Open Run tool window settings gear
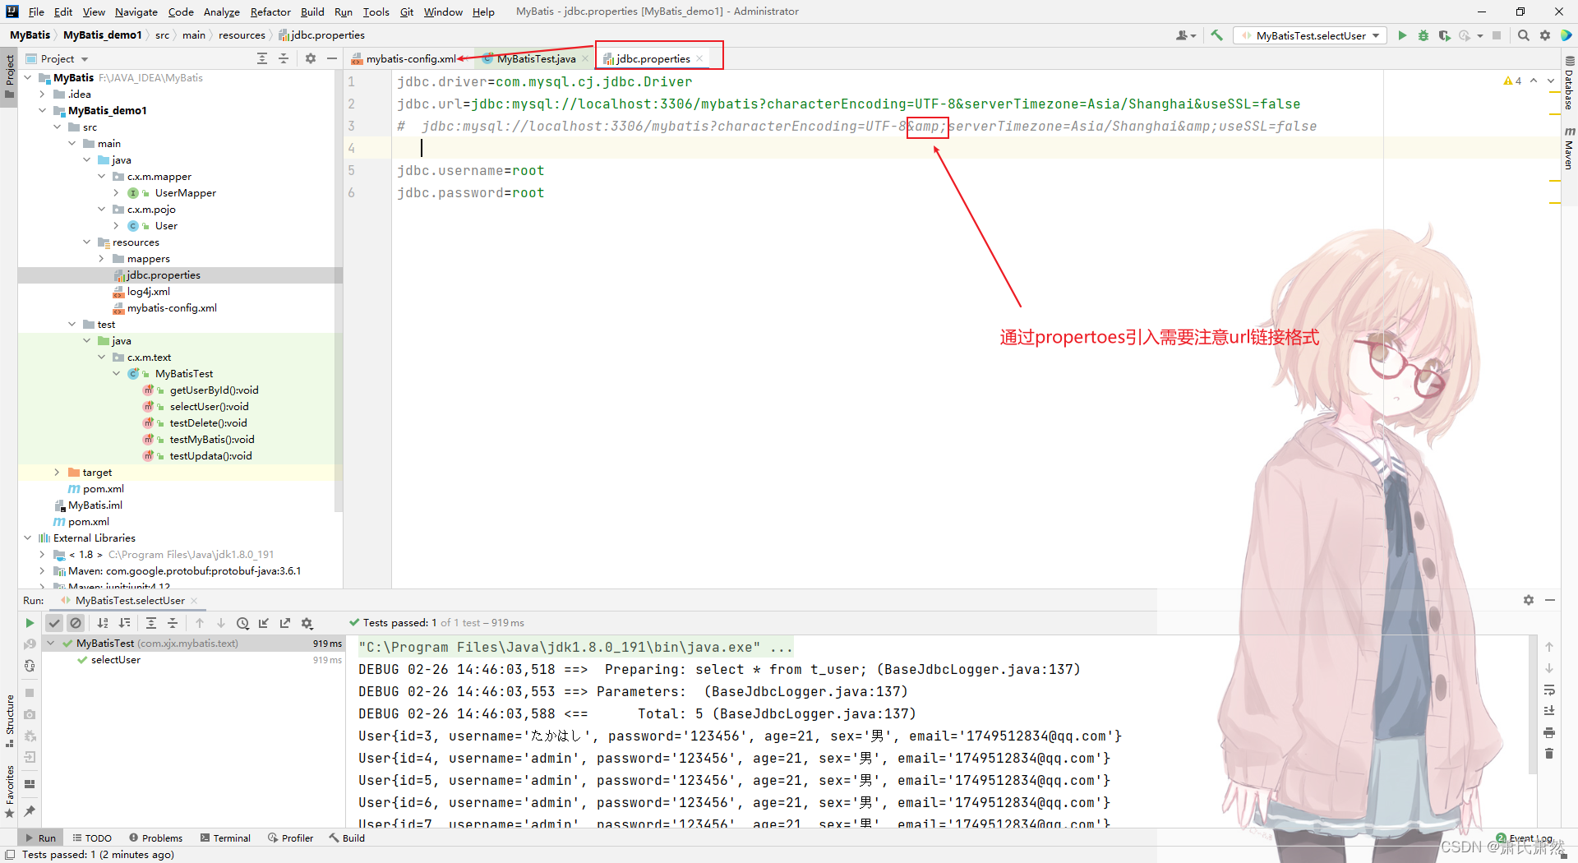Screen dimensions: 1578x863 click(x=1529, y=600)
